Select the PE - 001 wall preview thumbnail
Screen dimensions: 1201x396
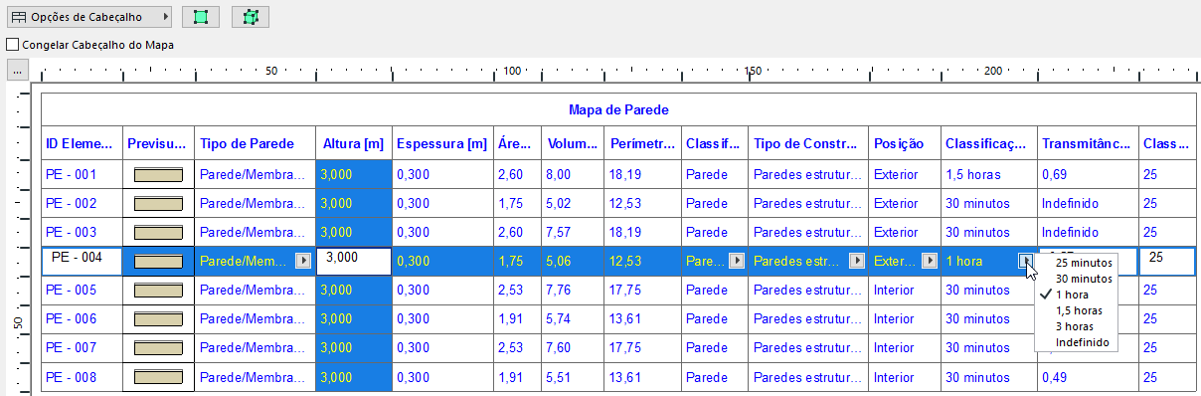point(158,175)
